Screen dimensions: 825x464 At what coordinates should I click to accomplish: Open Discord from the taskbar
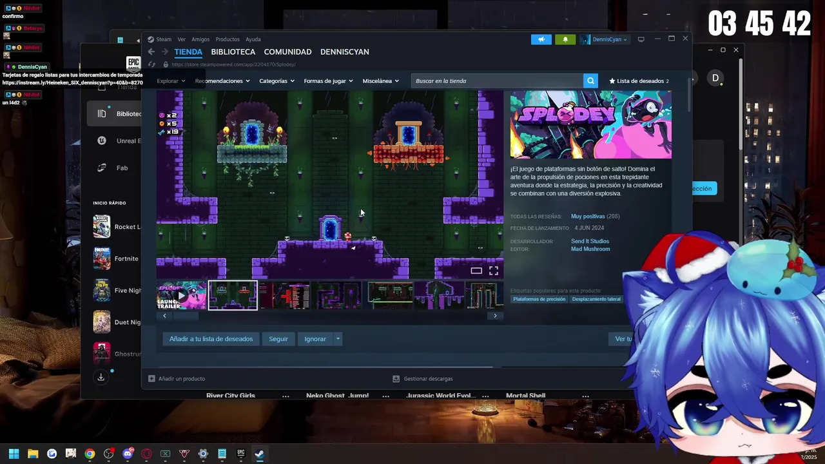pos(128,454)
